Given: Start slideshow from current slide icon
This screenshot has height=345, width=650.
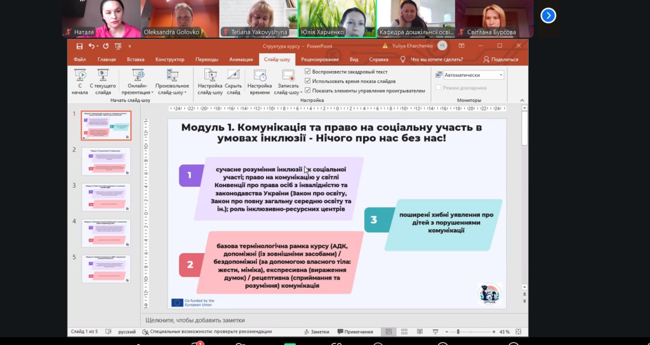Looking at the screenshot, I should pyautogui.click(x=103, y=81).
